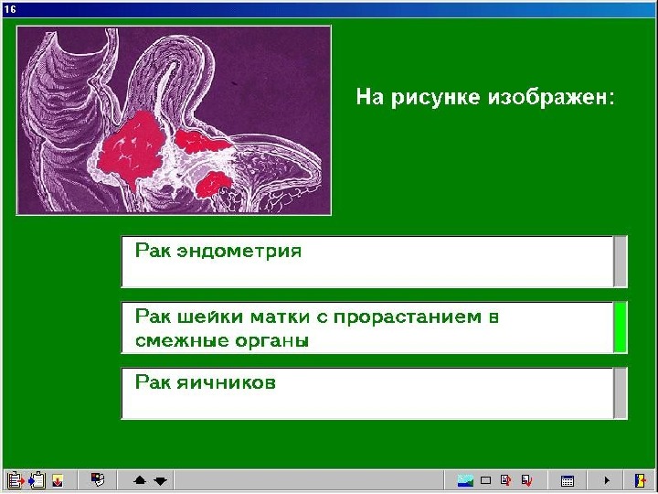Click the clipboard icon with red arrow
Viewport: 658px width, 494px height.
16,479
